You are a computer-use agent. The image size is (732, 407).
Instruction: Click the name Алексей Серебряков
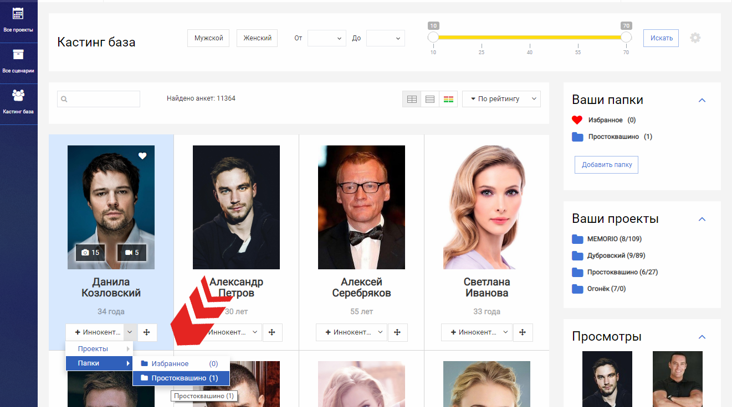click(x=361, y=288)
